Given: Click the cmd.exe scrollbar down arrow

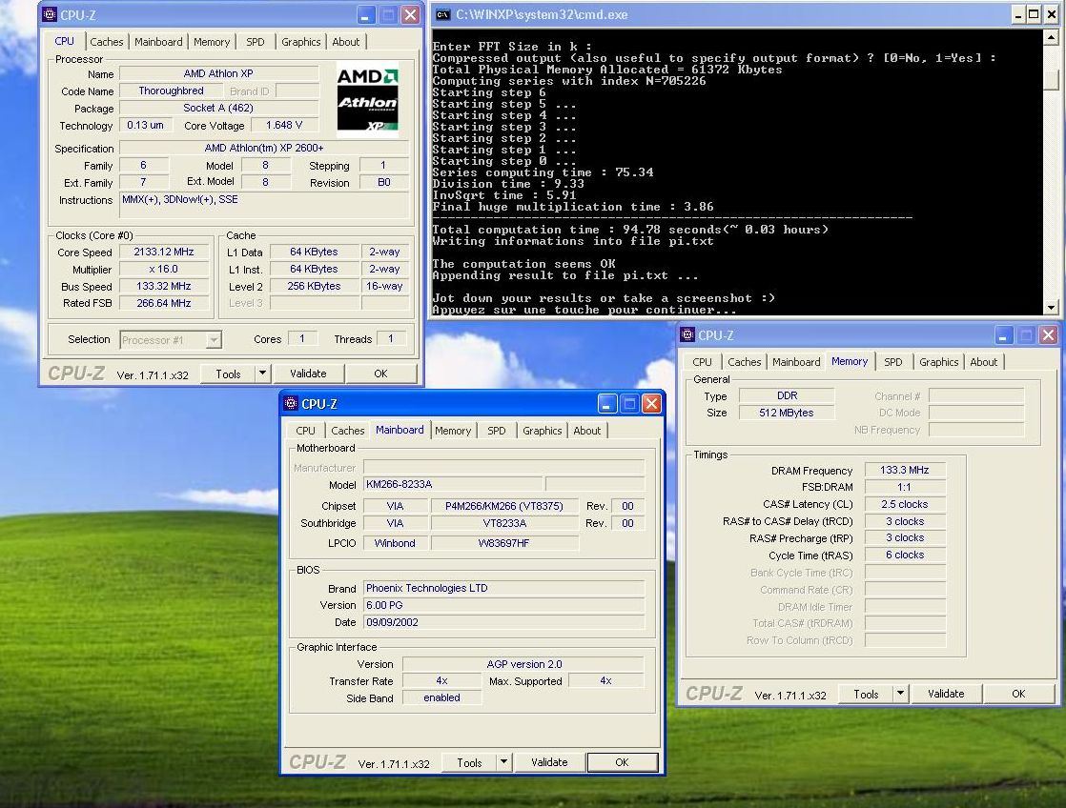Looking at the screenshot, I should [x=1051, y=308].
